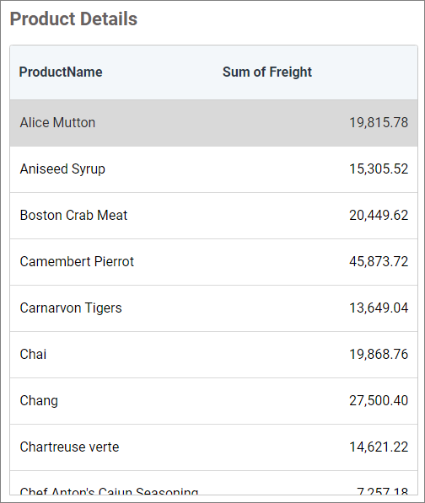Click freight value 27,500.40
The width and height of the screenshot is (425, 503).
tap(379, 401)
